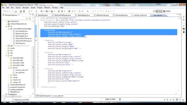The image size is (187, 105).
Task: Open the Window menu
Action: point(55,8)
